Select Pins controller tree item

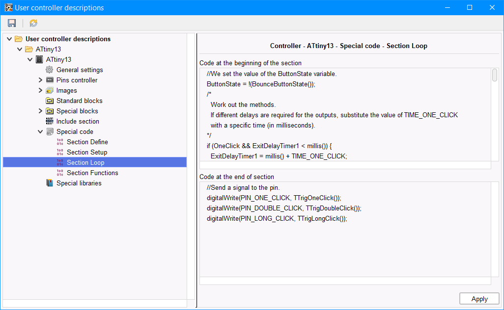77,80
